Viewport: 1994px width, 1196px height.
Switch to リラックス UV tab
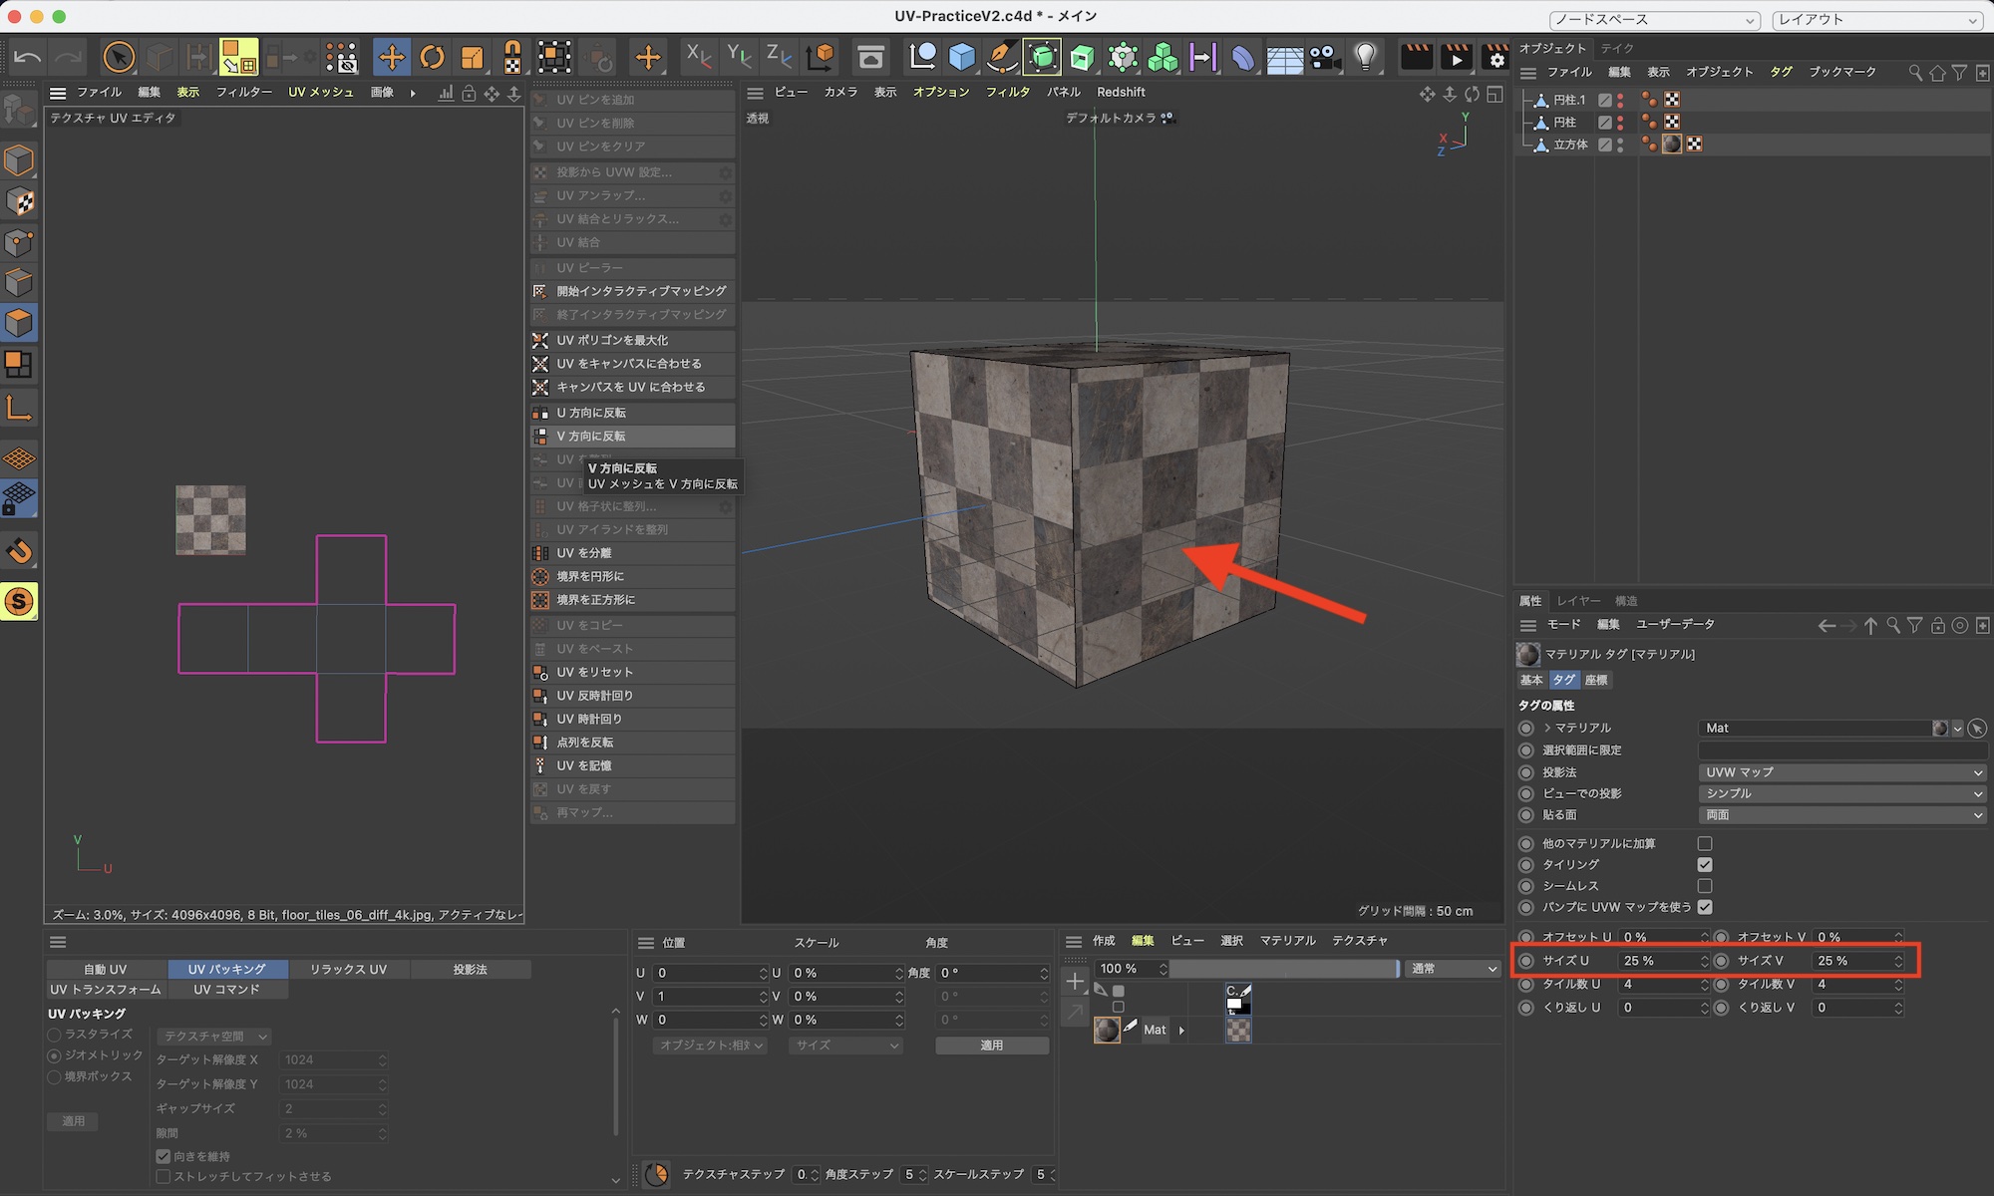point(348,969)
